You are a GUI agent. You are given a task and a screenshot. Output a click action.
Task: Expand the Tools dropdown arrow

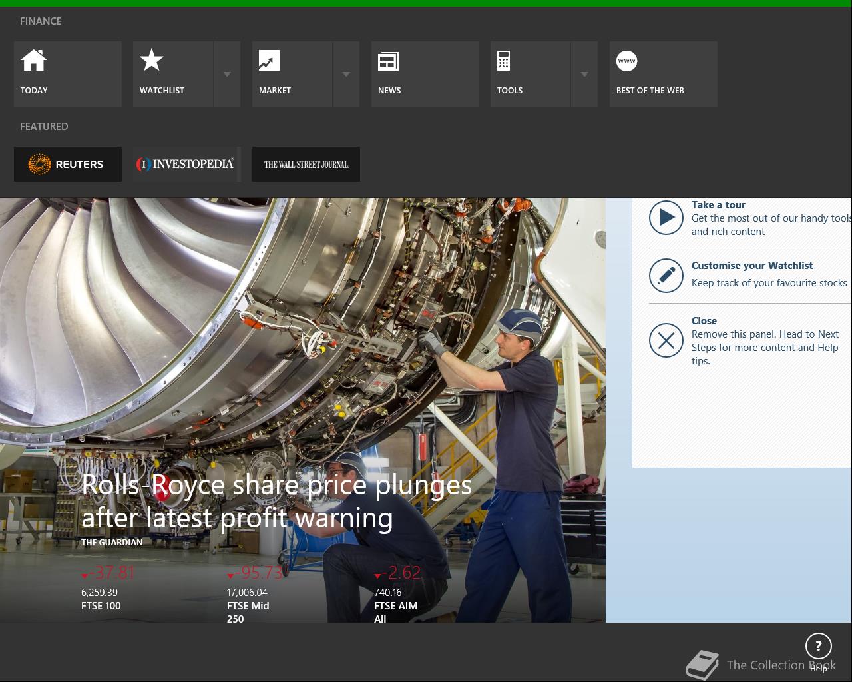(x=584, y=74)
